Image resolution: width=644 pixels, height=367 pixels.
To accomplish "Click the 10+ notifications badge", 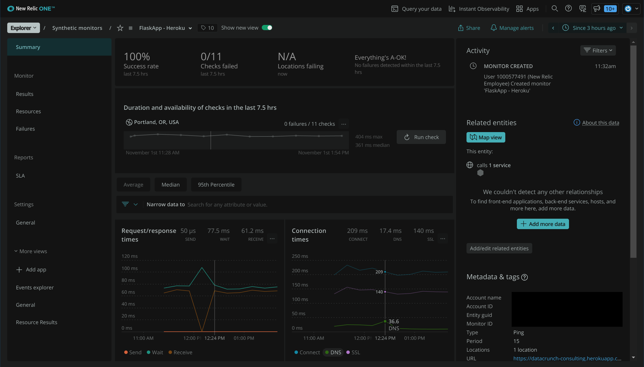I will click(610, 9).
